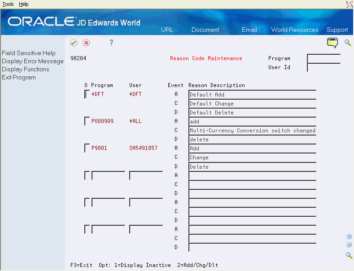This screenshot has height=271, width=354.
Task: Click the page up arrow icon
Action: pos(349,236)
